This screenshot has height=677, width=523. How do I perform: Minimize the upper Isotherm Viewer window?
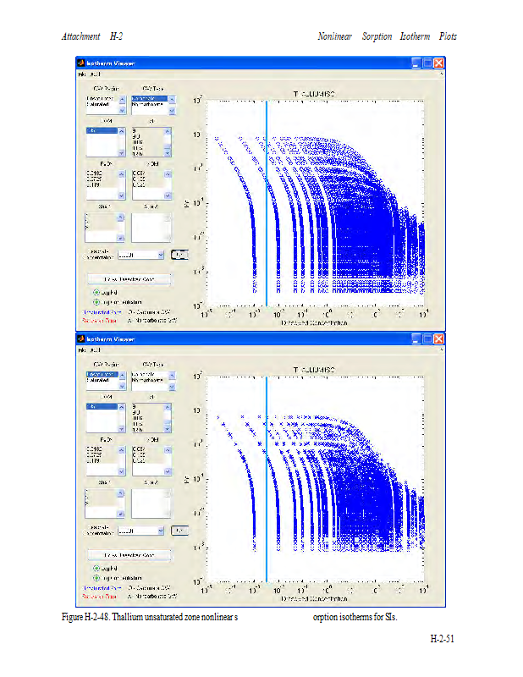pyautogui.click(x=416, y=63)
